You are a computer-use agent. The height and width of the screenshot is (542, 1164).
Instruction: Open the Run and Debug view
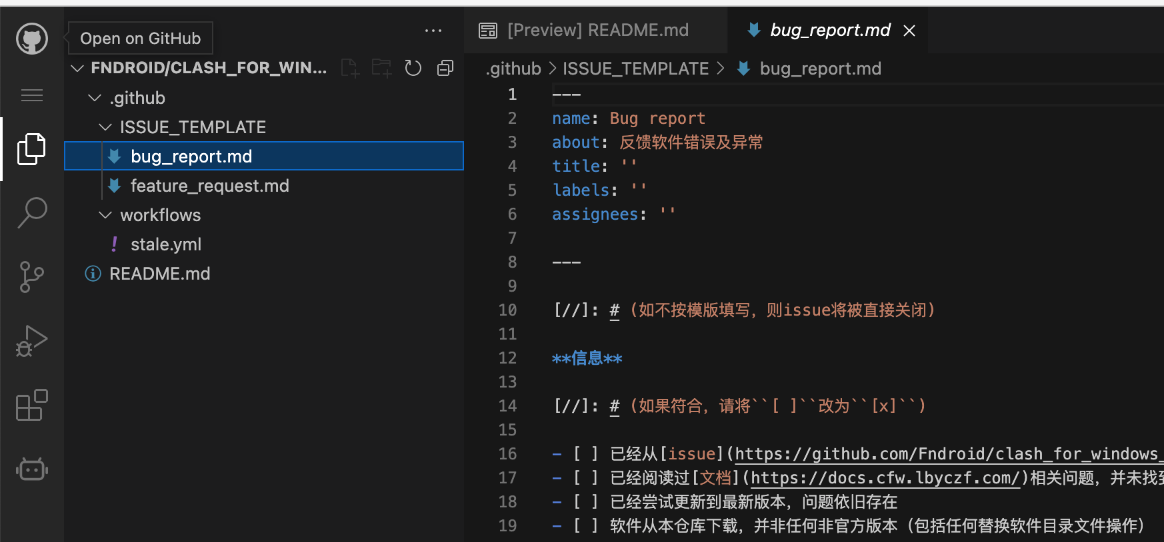32,341
